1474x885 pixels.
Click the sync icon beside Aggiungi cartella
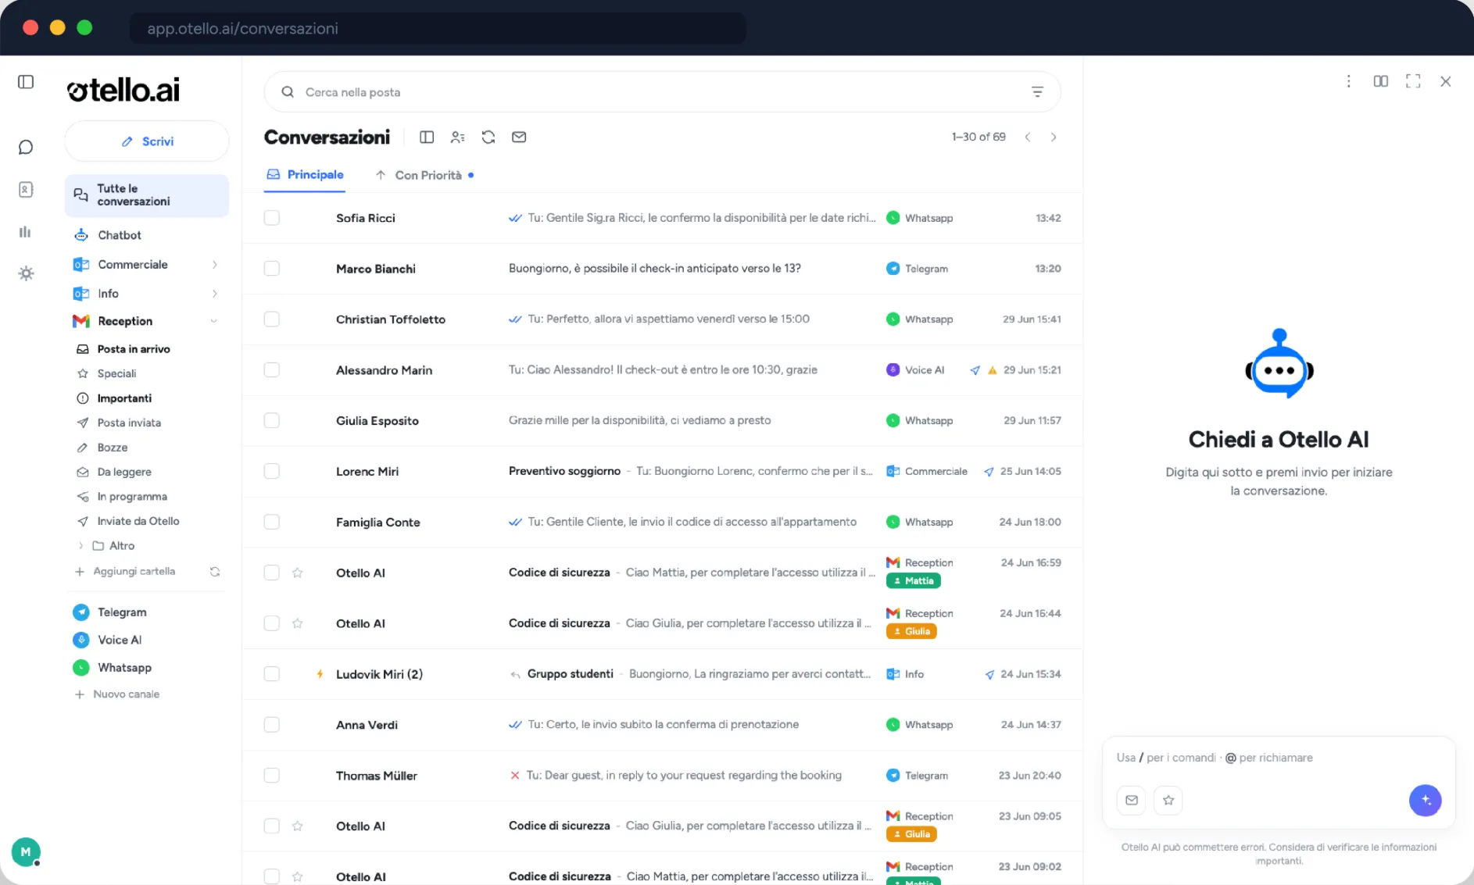(x=215, y=572)
